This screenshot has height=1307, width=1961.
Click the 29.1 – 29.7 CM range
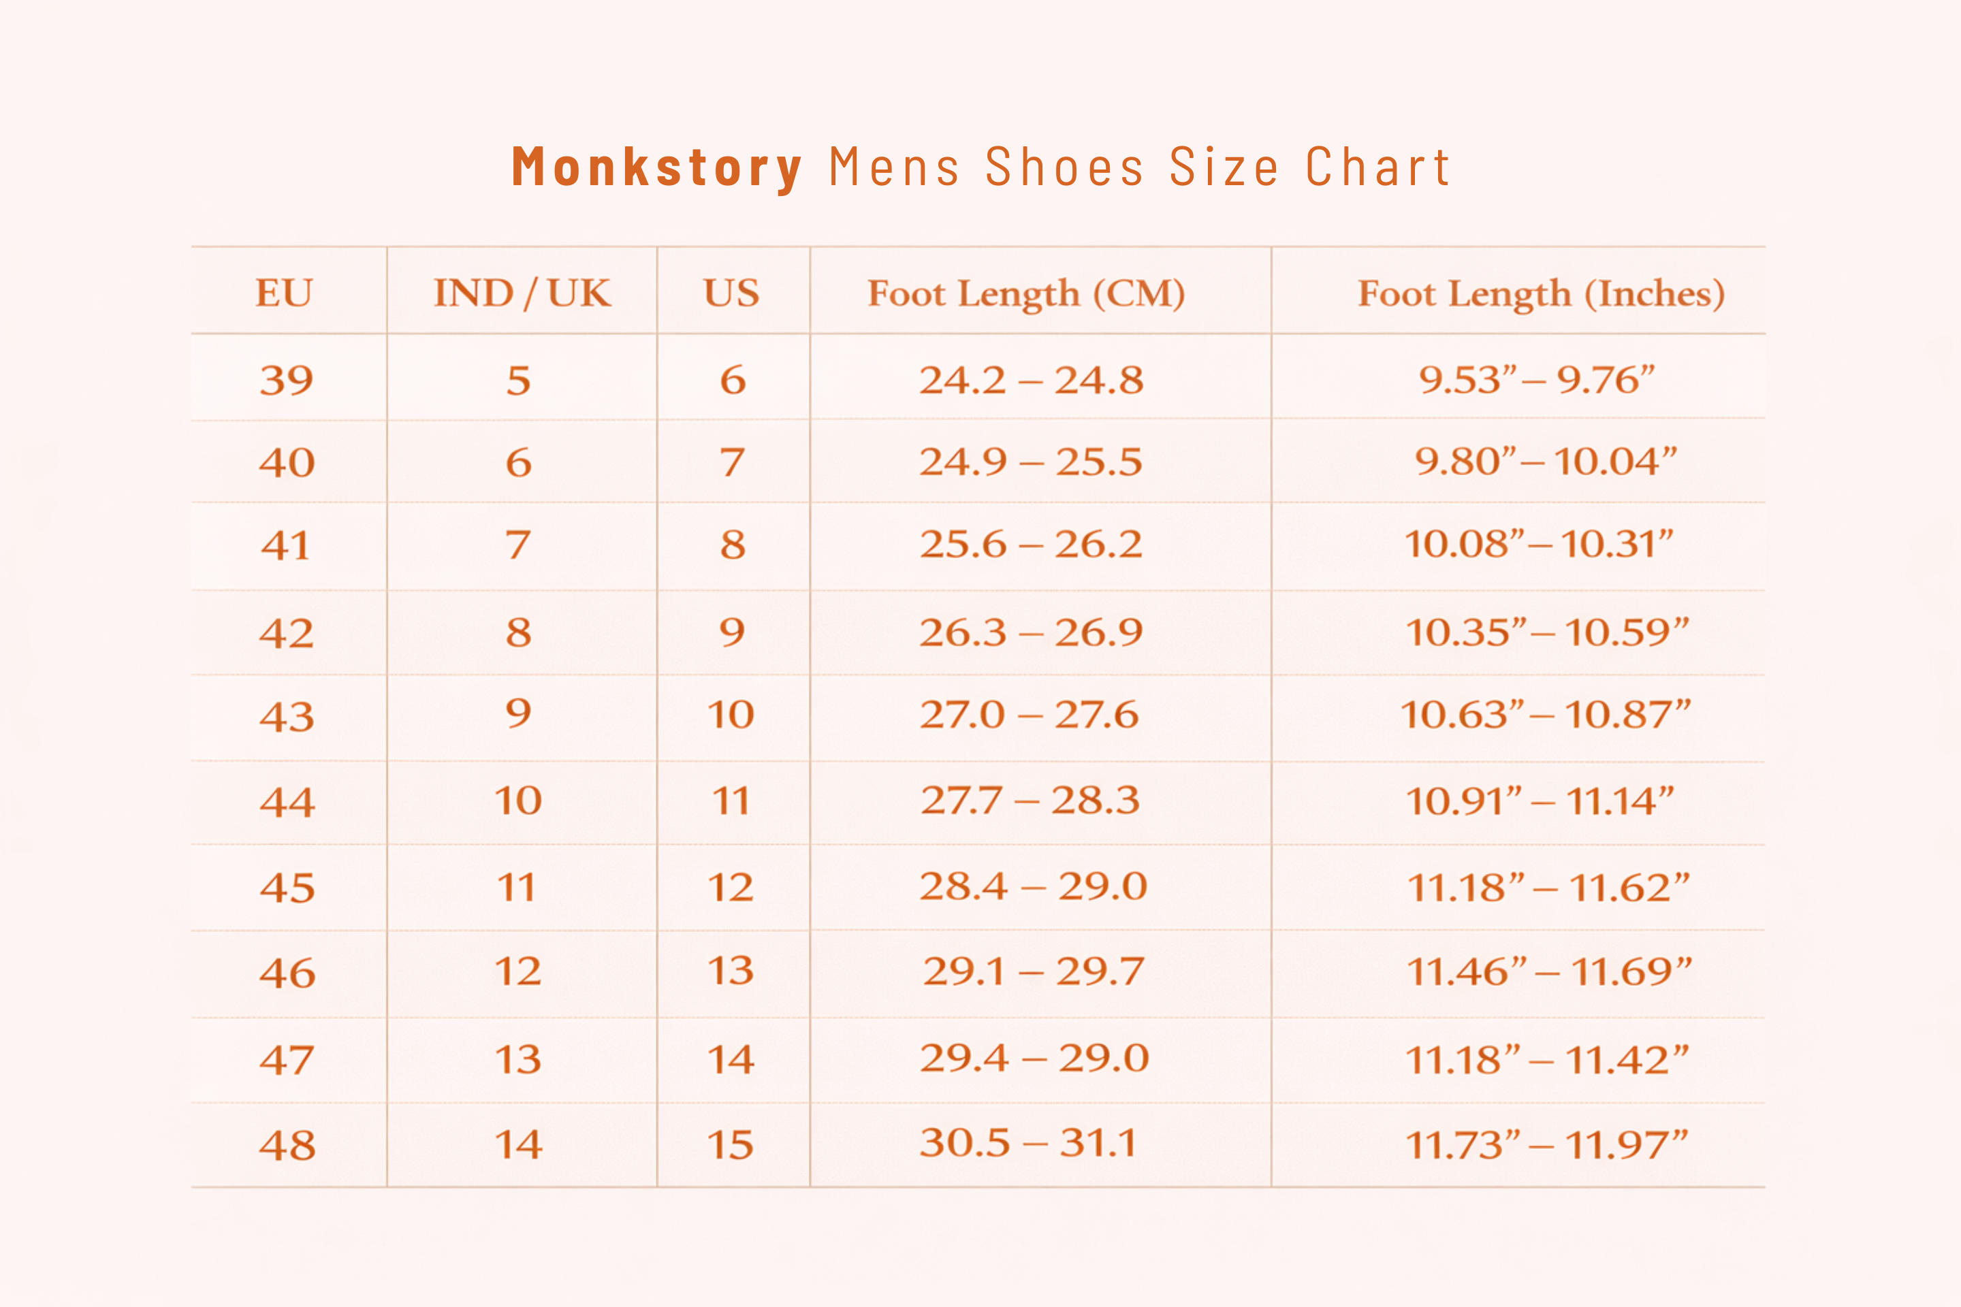(1034, 972)
